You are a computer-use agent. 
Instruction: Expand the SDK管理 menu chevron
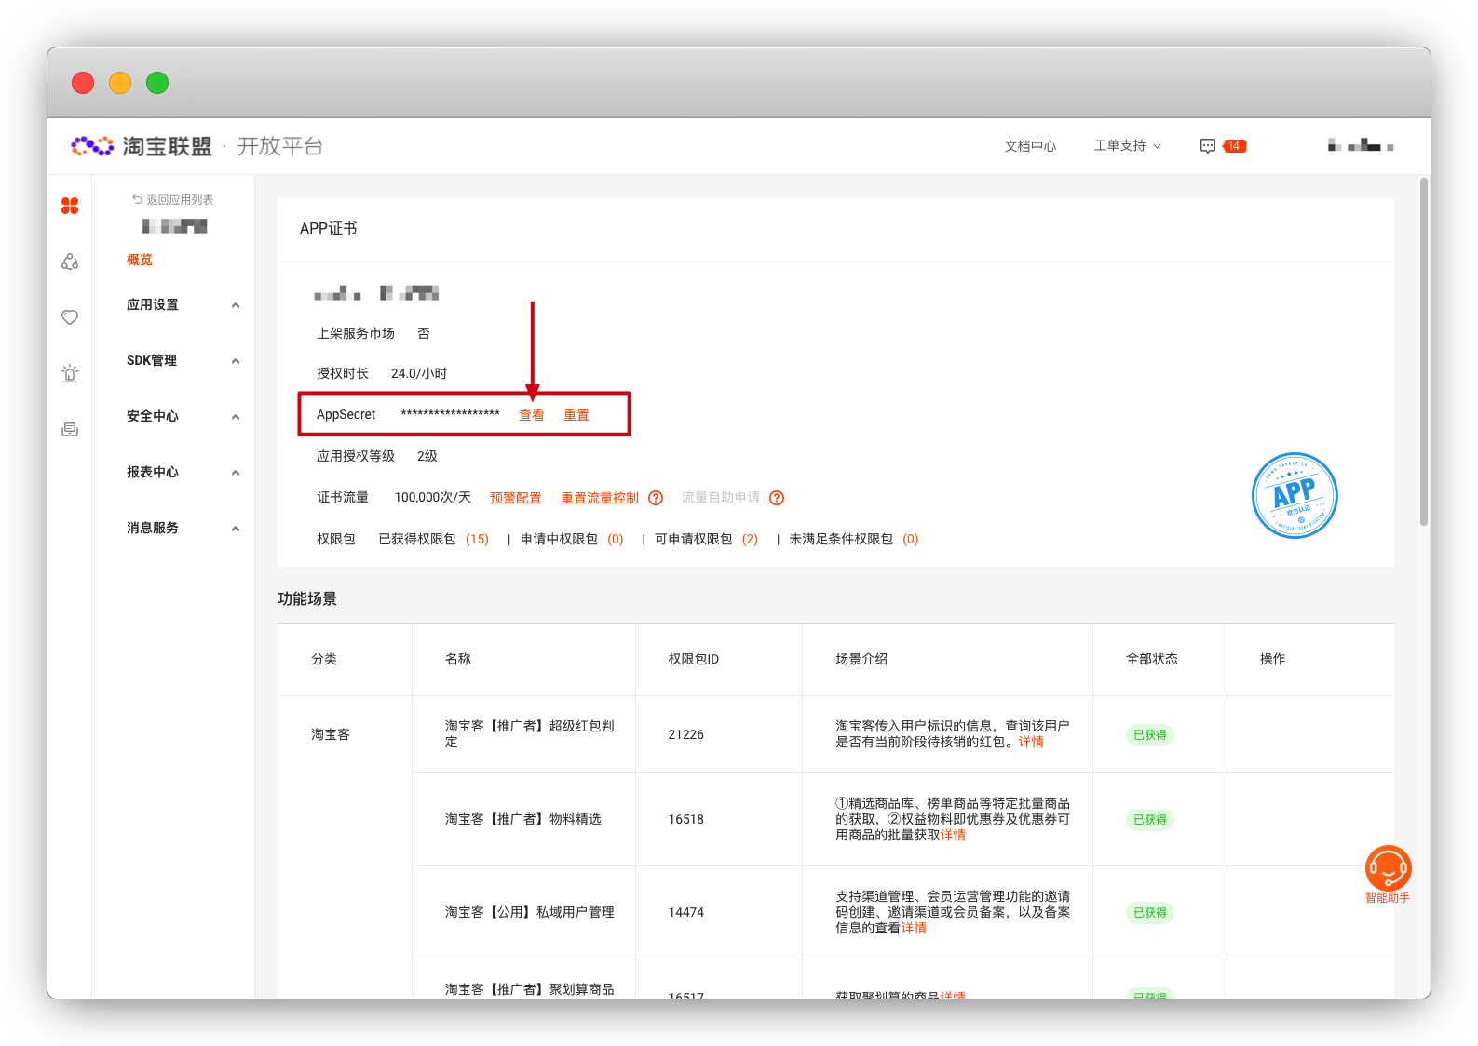(x=236, y=361)
